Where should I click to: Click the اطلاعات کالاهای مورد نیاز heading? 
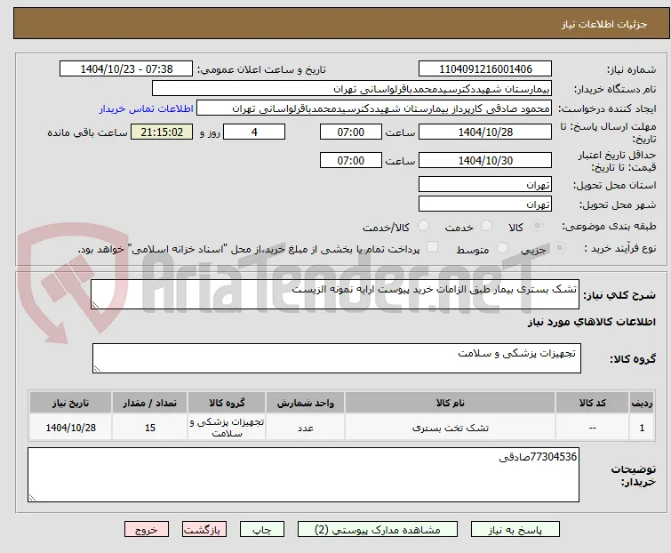[591, 322]
